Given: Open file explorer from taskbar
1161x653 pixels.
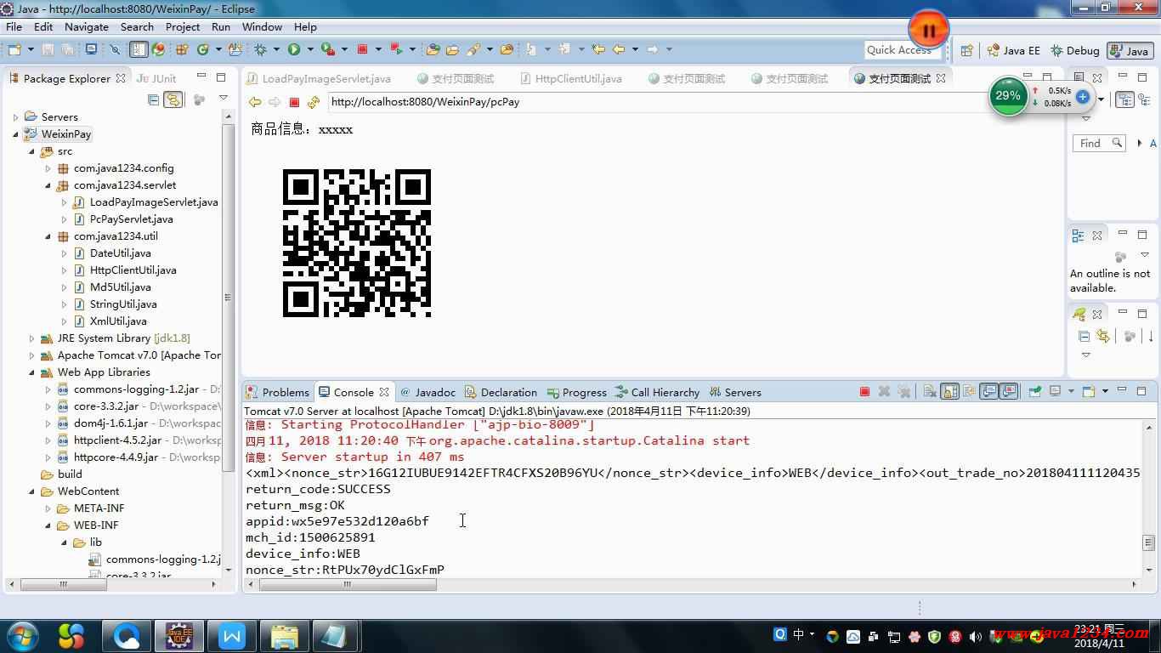Looking at the screenshot, I should click(x=285, y=635).
